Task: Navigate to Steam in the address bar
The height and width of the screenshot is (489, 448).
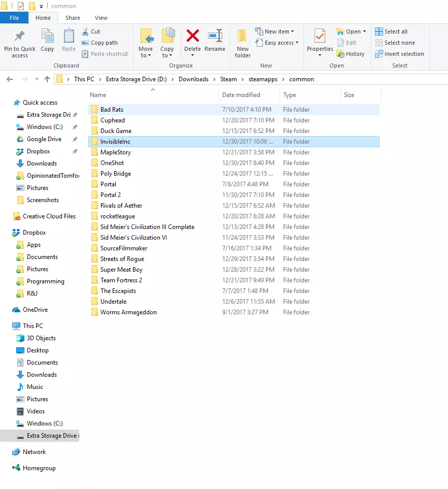Action: click(x=228, y=79)
